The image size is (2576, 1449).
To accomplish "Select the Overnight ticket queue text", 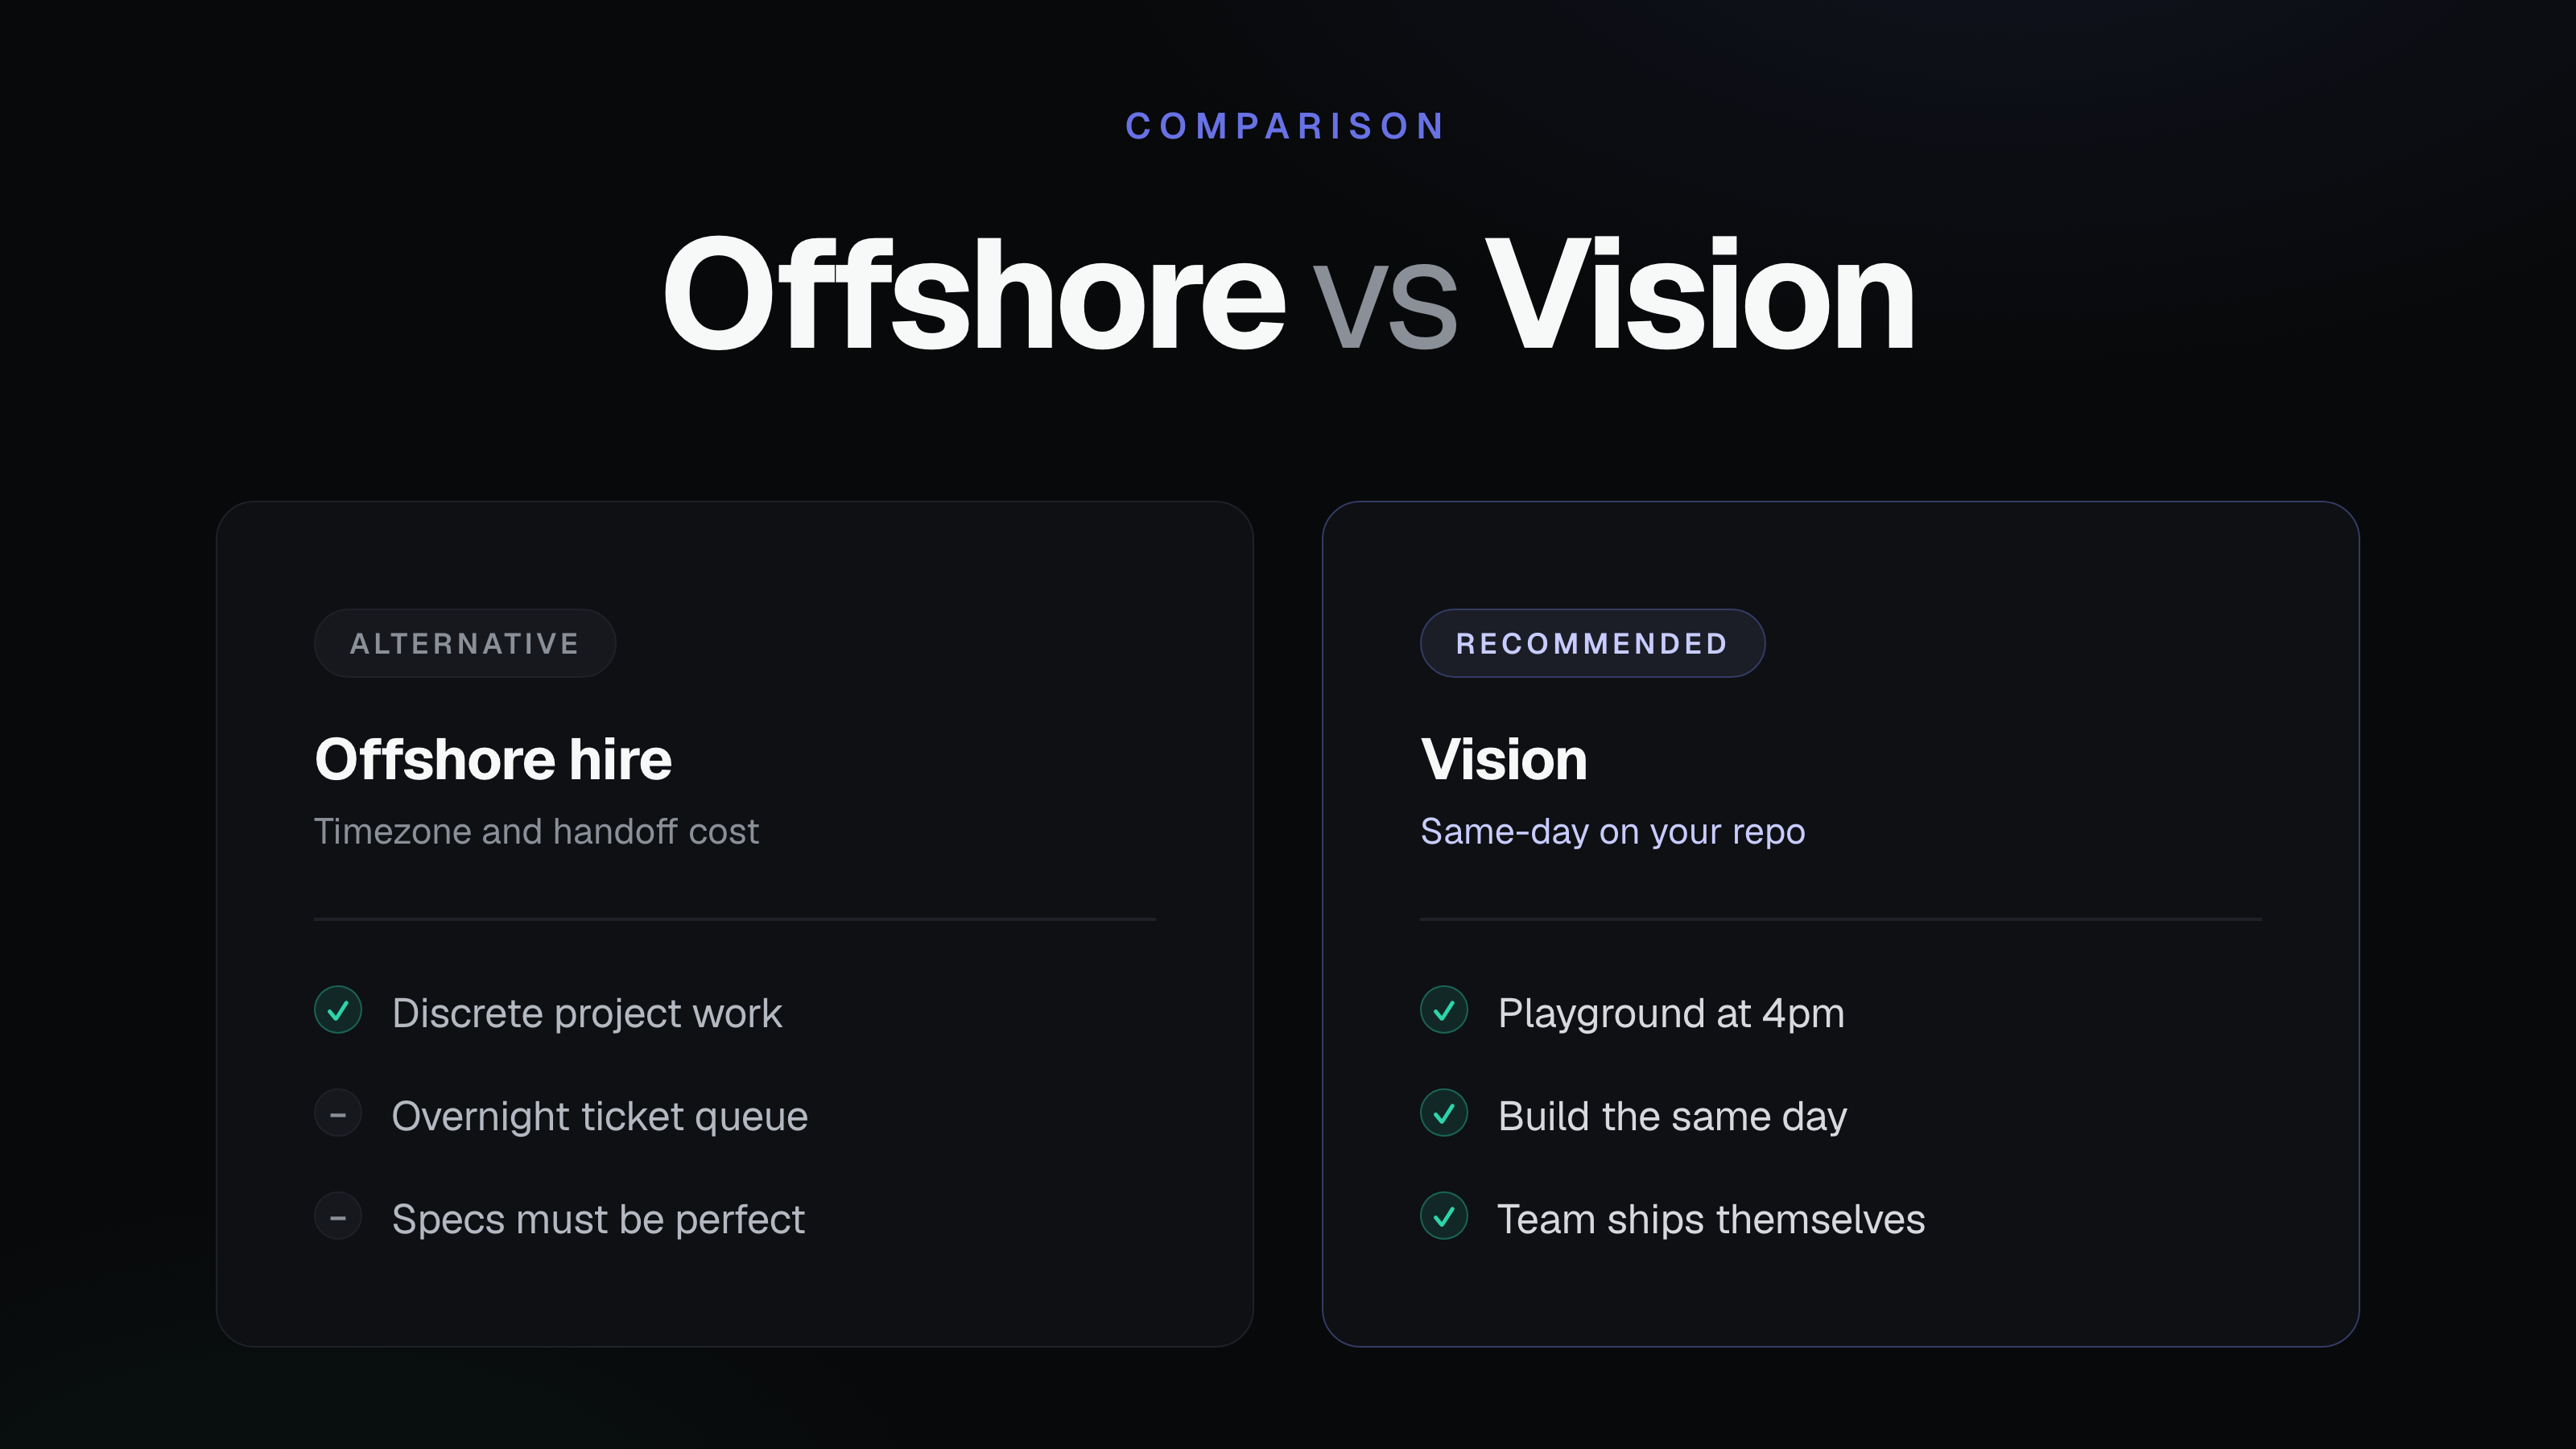I will click(599, 1117).
